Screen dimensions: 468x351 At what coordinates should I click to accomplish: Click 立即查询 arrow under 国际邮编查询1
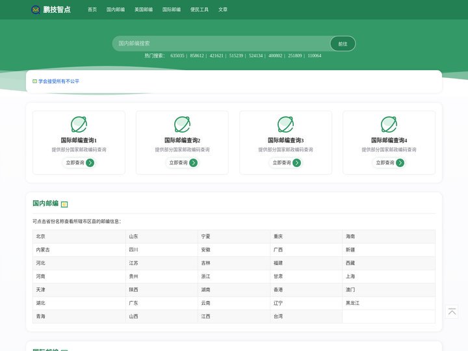90,162
